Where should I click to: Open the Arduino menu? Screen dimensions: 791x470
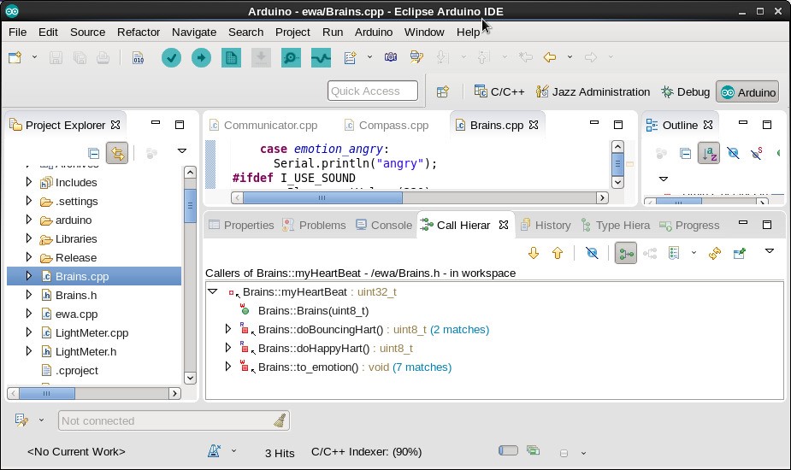click(374, 32)
